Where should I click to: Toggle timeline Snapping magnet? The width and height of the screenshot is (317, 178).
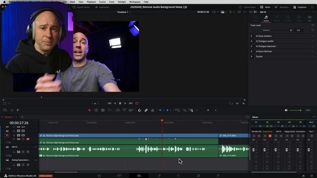pos(140,110)
